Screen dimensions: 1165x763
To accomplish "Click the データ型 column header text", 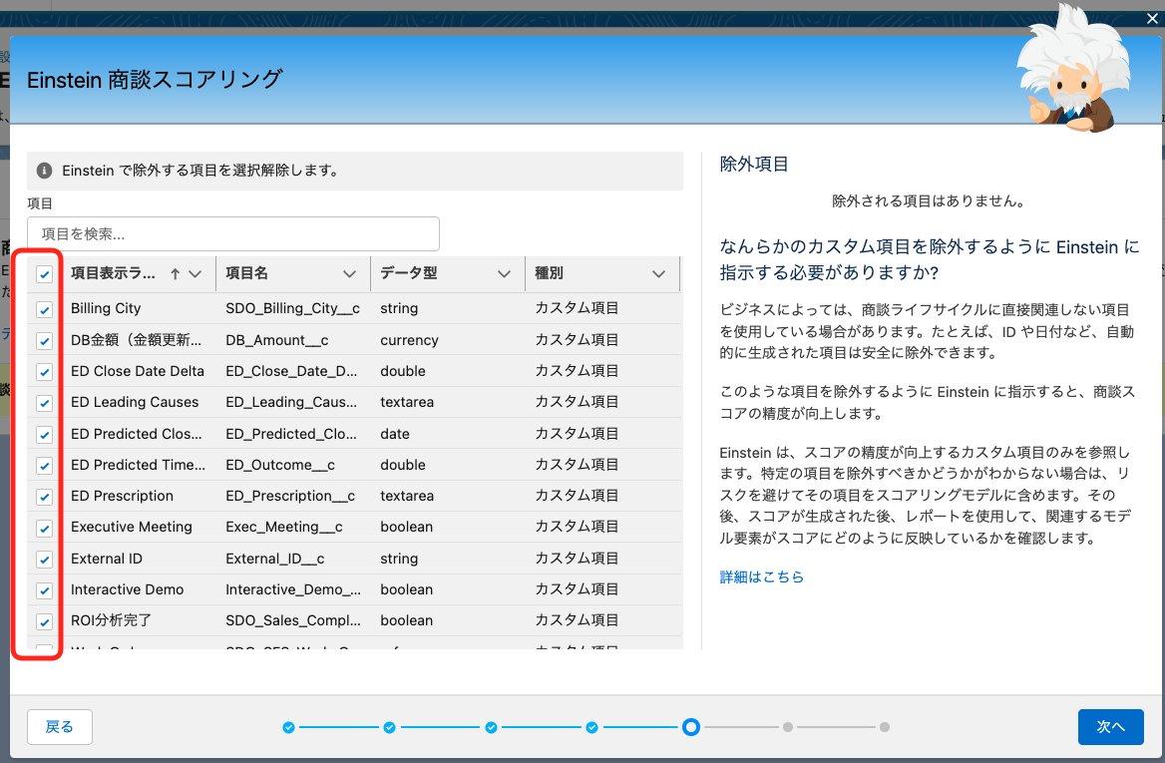I will (x=409, y=272).
